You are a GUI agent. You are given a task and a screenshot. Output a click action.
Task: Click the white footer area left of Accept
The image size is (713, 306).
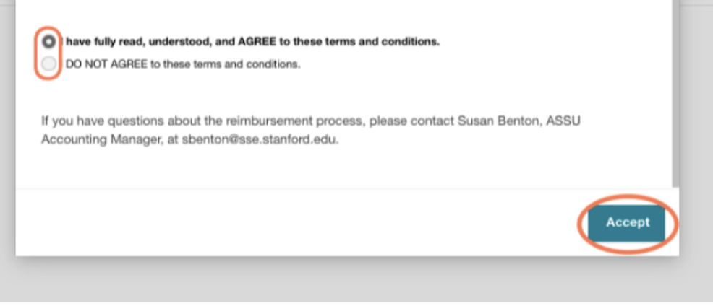point(289,222)
